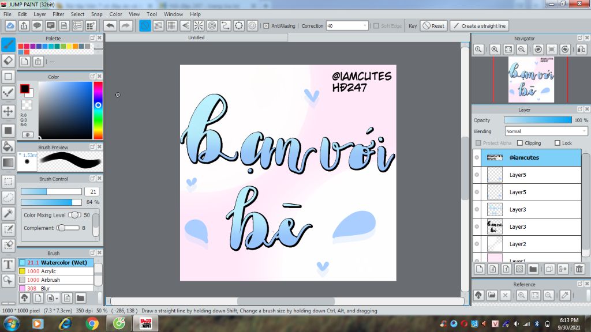Select the Move tool
Image resolution: width=591 pixels, height=332 pixels.
coord(8,111)
